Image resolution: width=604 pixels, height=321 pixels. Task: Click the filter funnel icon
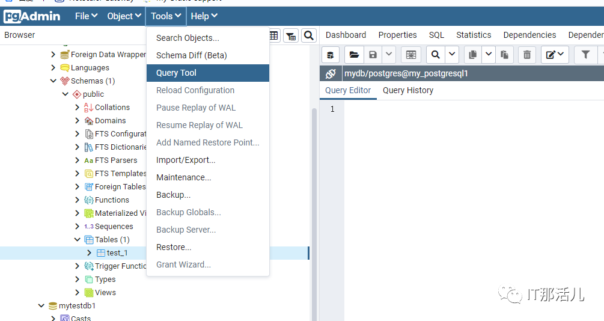coord(585,55)
